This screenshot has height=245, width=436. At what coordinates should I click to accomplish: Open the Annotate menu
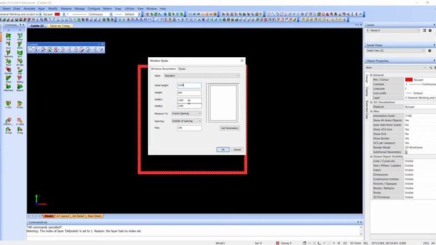29,9
